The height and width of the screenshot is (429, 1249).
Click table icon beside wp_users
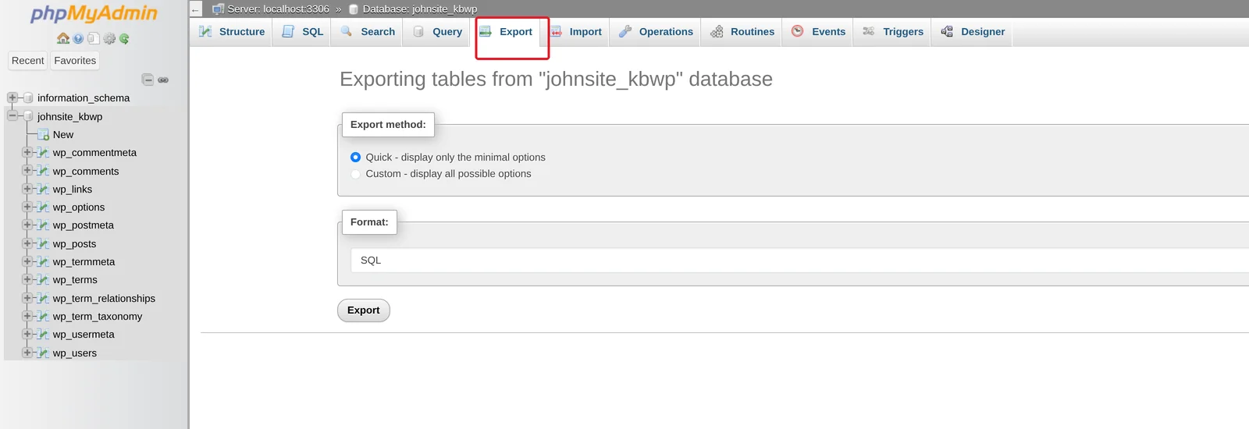44,353
